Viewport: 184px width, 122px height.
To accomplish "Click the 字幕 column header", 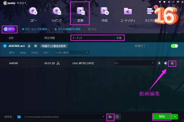I will coord(119,38).
